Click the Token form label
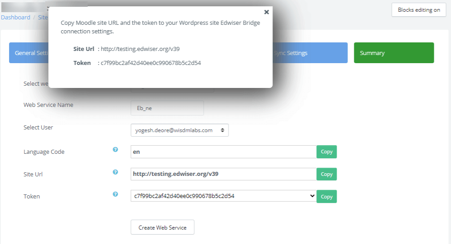Screen dimensions: 451x244 pos(32,196)
